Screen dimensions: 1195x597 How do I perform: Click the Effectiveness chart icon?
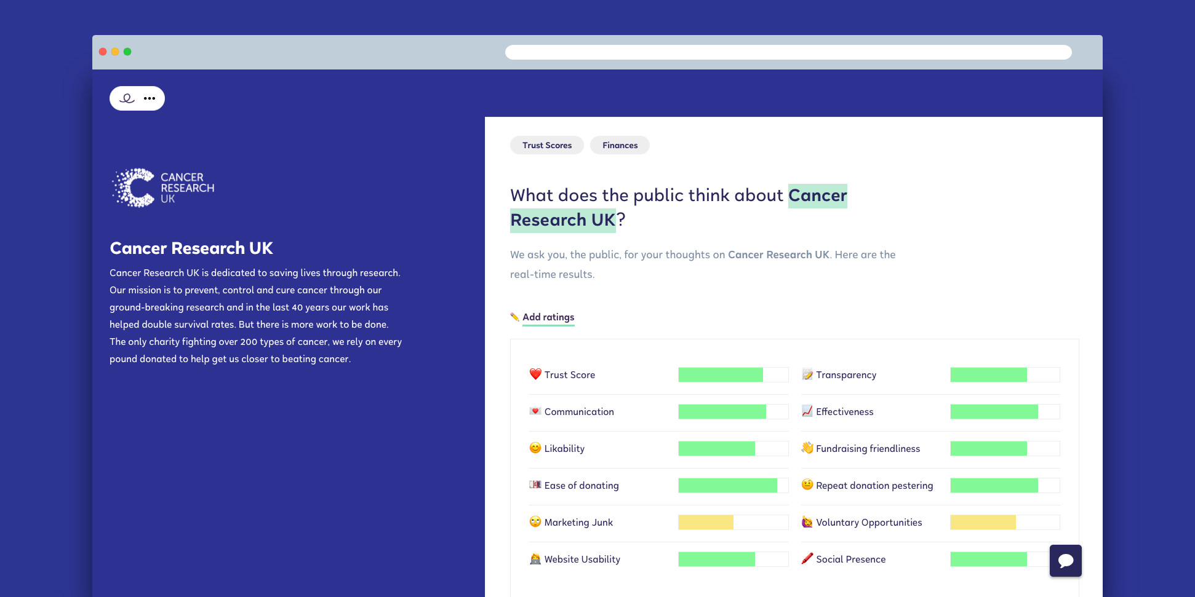[807, 411]
